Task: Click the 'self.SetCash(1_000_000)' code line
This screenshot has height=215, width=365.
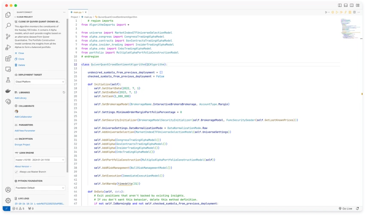Action: [112, 96]
